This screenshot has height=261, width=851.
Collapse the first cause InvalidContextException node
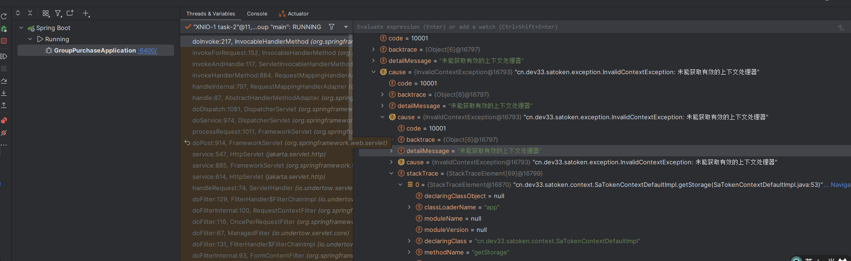point(374,72)
